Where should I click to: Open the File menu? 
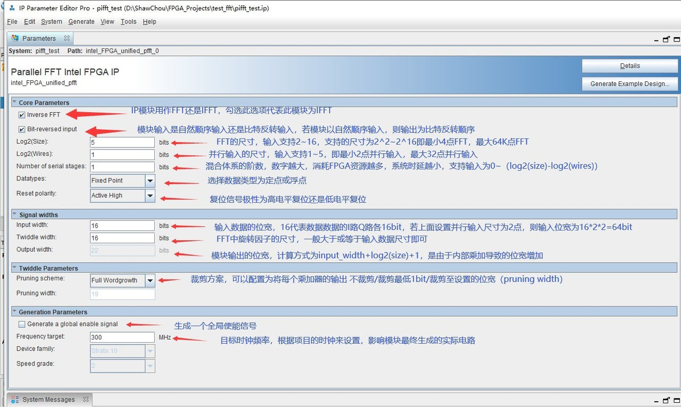click(12, 22)
